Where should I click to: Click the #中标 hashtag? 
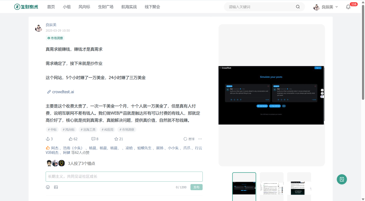(x=52, y=129)
